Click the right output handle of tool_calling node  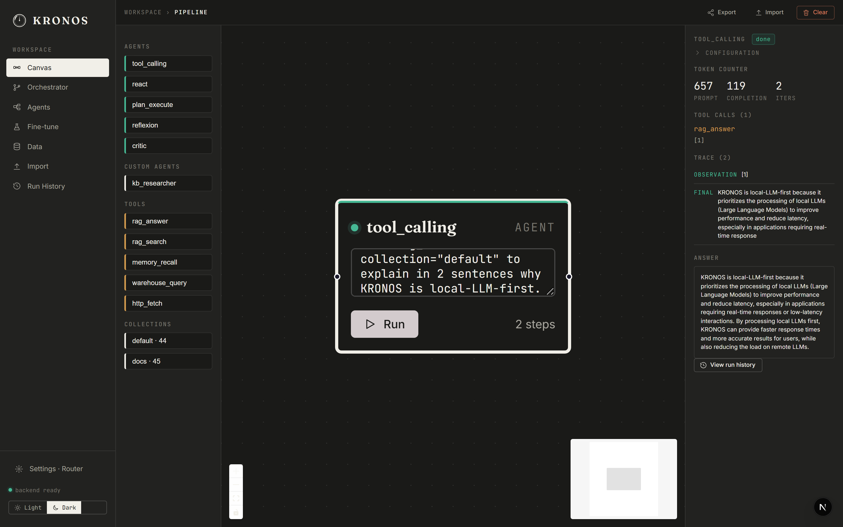(569, 277)
